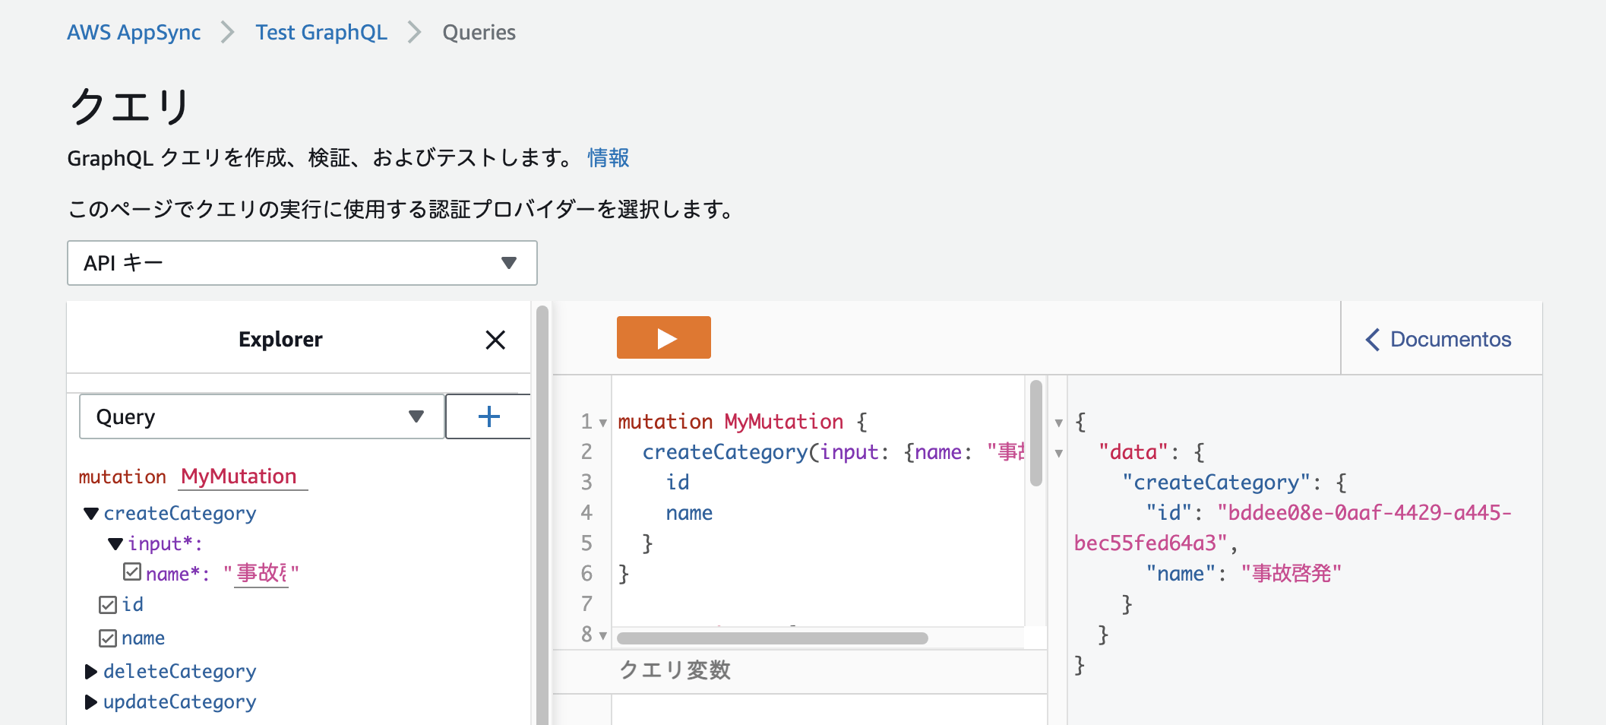This screenshot has height=725, width=1606.
Task: Fold line 1 in query editor
Action: click(603, 423)
